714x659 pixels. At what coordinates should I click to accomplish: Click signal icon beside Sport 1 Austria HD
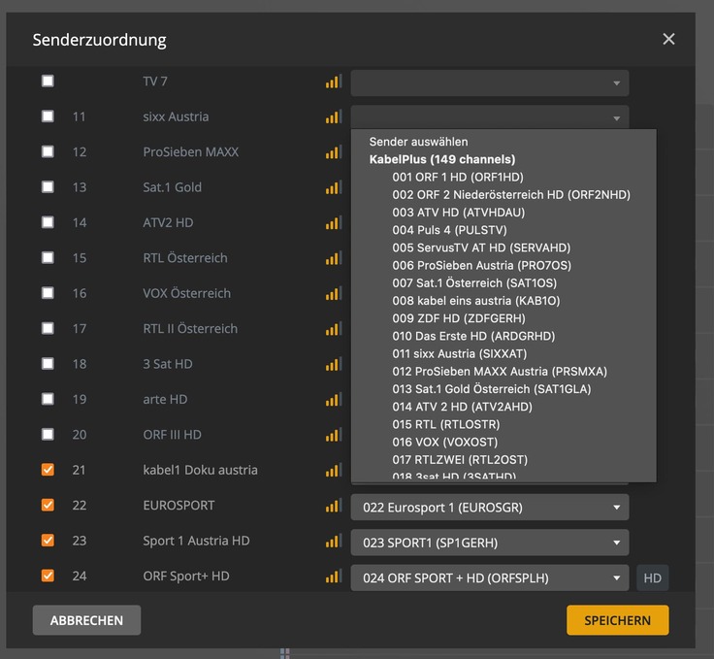(x=333, y=542)
